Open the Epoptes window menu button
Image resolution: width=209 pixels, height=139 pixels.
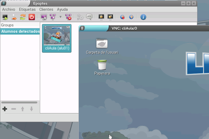coord(4,3)
